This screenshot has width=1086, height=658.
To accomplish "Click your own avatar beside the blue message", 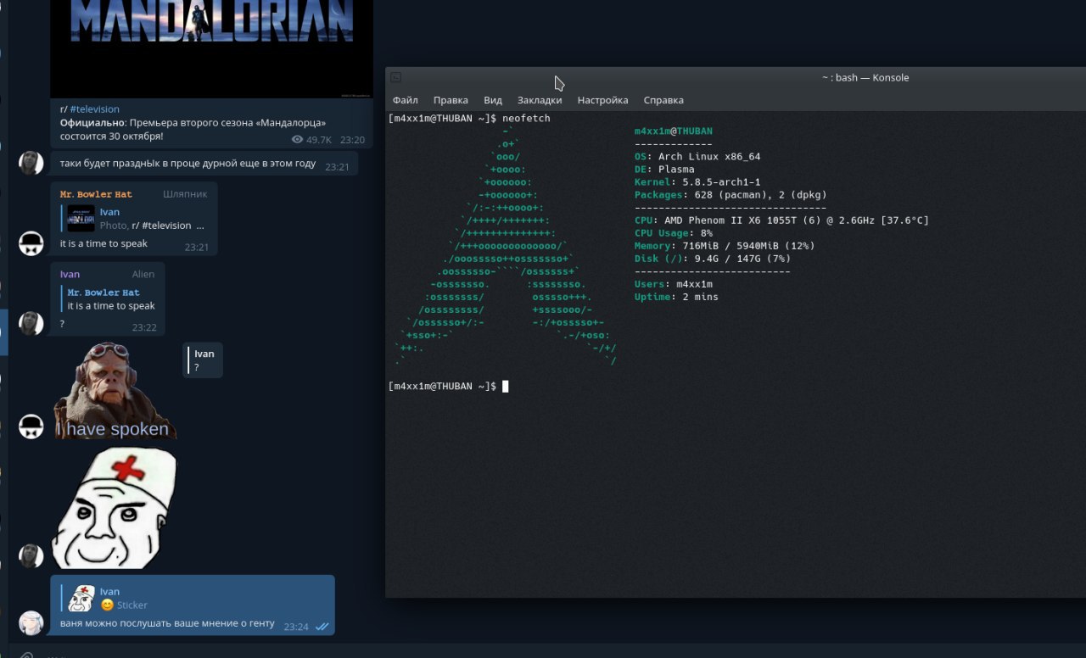I will click(x=31, y=623).
